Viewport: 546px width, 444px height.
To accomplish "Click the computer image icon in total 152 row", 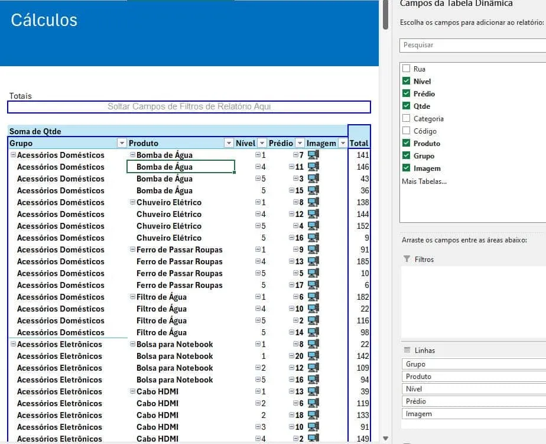I will pyautogui.click(x=313, y=226).
